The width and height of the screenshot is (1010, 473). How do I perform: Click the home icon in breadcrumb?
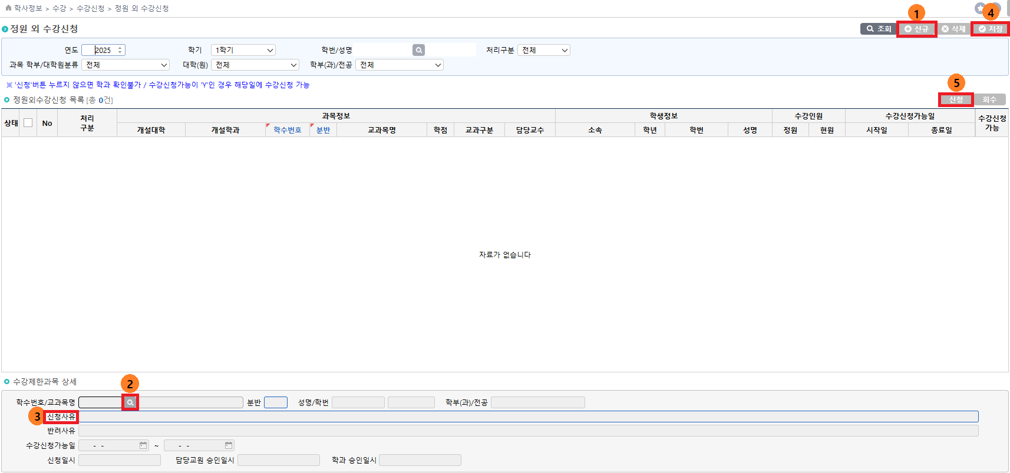8,8
